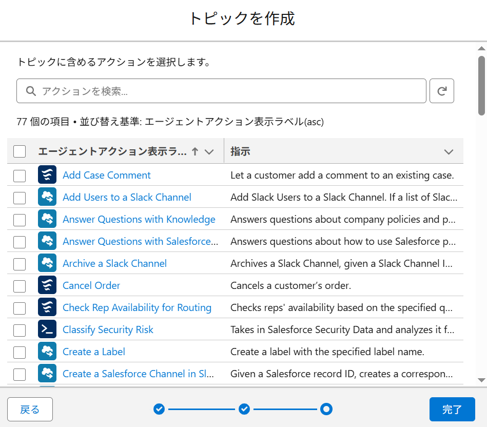Open the 指示 column dropdown menu
Image resolution: width=487 pixels, height=427 pixels.
pos(449,151)
